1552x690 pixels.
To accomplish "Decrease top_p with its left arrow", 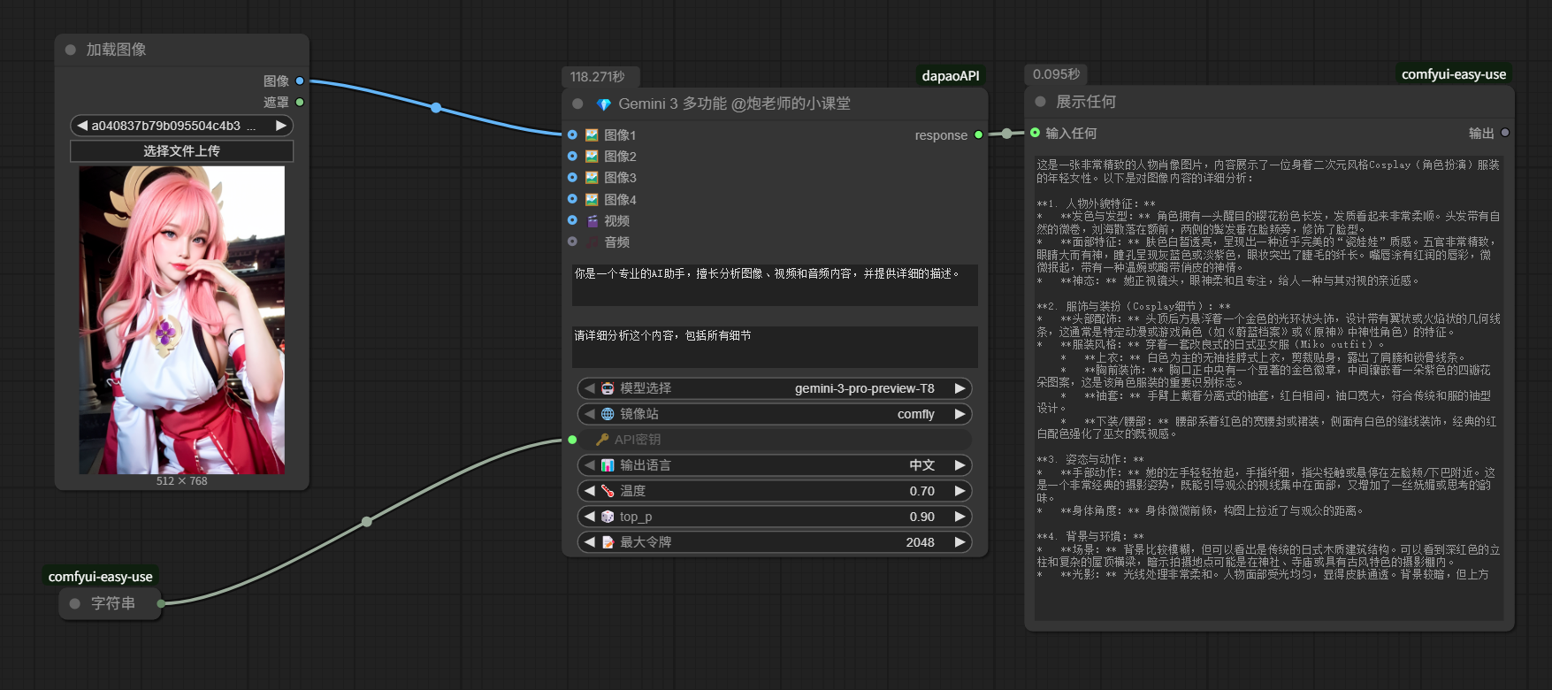I will coord(589,517).
